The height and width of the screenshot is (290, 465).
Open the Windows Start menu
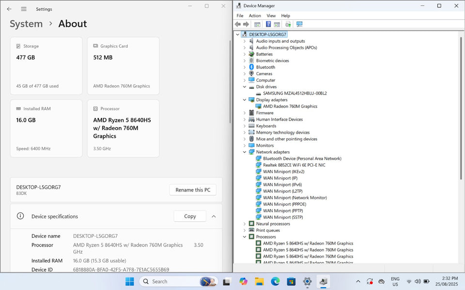click(130, 281)
